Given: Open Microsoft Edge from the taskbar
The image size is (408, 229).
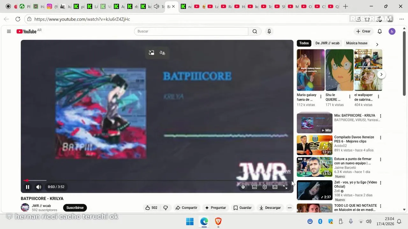Looking at the screenshot, I should (x=204, y=221).
